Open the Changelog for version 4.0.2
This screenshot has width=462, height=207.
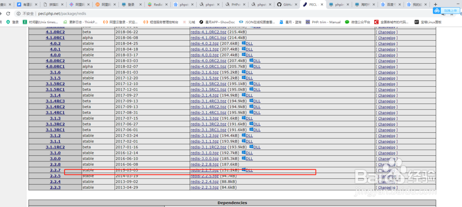click(387, 43)
